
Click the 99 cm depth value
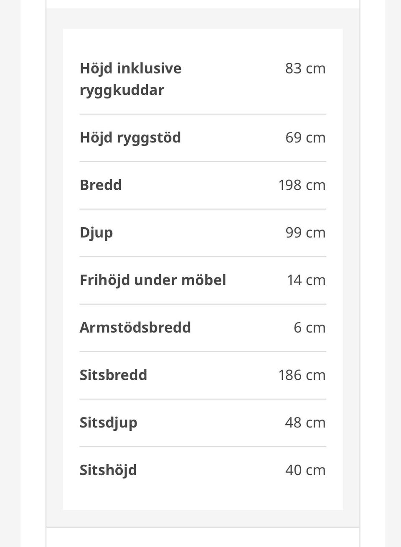[x=305, y=232]
